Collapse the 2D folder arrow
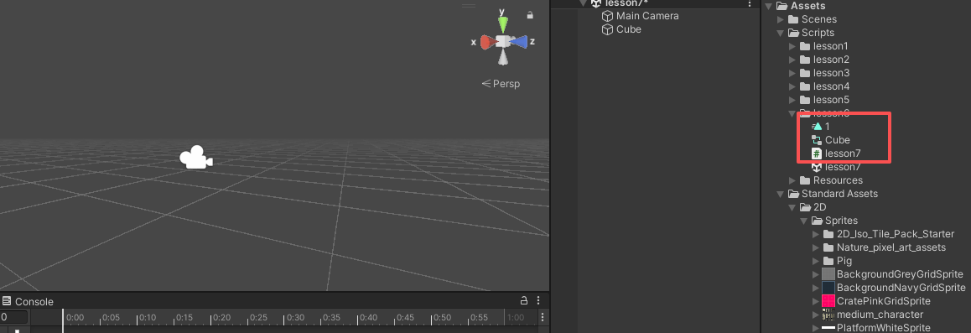The image size is (971, 333). (792, 207)
